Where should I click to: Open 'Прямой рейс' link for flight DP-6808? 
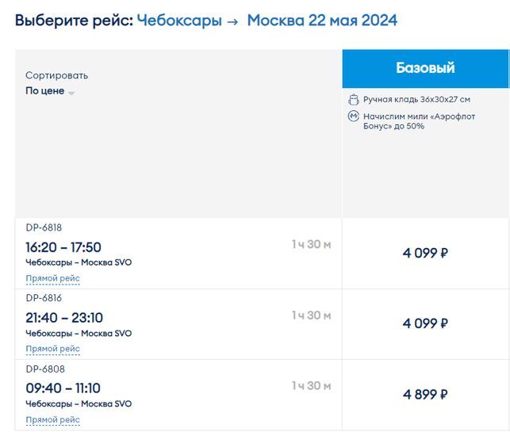point(52,419)
